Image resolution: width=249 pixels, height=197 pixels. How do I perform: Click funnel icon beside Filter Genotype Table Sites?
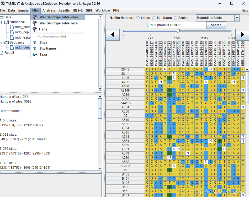(x=35, y=17)
